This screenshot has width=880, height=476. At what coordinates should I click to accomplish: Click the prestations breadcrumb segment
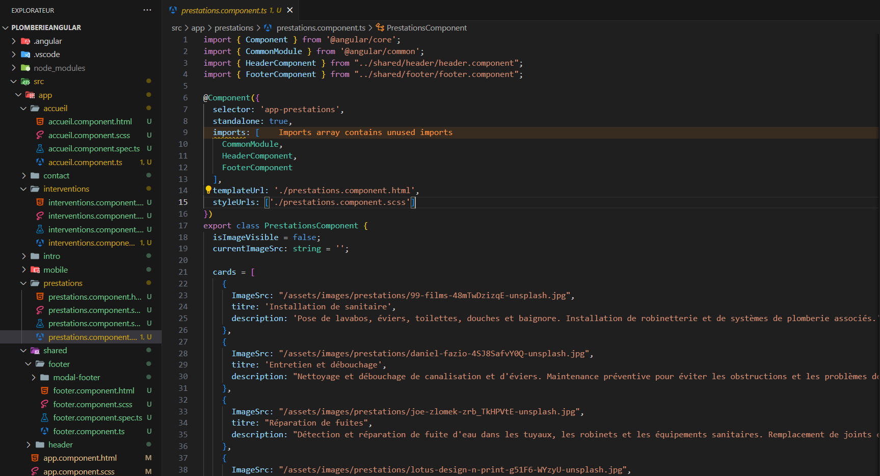[x=234, y=28]
